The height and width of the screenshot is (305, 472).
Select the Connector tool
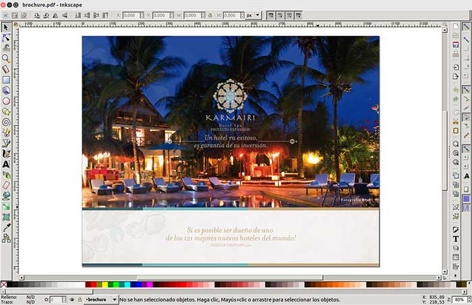coord(5,238)
